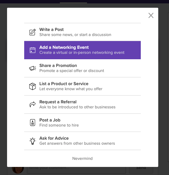The height and width of the screenshot is (175, 169).
Task: Click the lightbulb Ask for Advice icon
Action: point(33,141)
